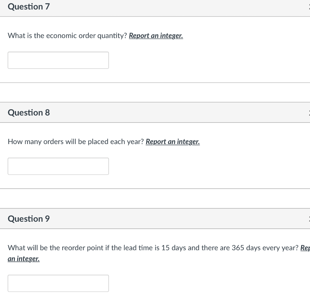Click "How many orders will be placed" text
The image size is (310, 303).
[x=58, y=142]
